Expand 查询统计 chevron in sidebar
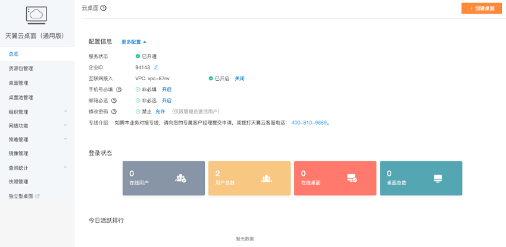Screen dimensions: 506x247 [65, 167]
